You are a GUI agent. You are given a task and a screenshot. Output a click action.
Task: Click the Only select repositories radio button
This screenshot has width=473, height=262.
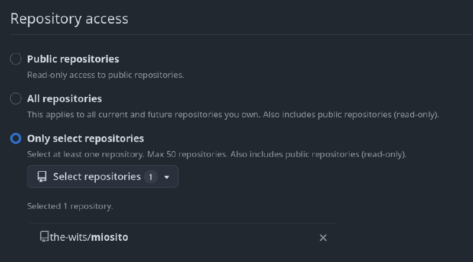[x=16, y=139]
